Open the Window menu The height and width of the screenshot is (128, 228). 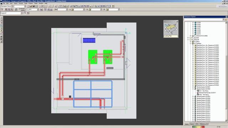click(41, 3)
